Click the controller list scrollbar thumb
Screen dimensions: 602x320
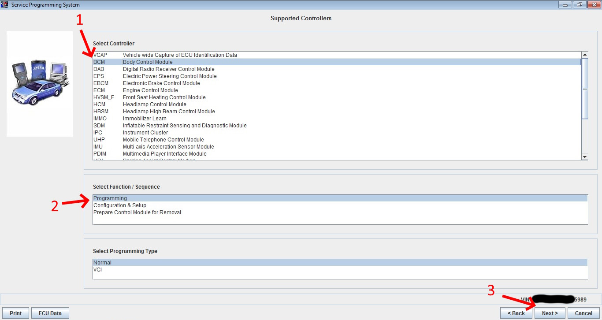(x=585, y=89)
